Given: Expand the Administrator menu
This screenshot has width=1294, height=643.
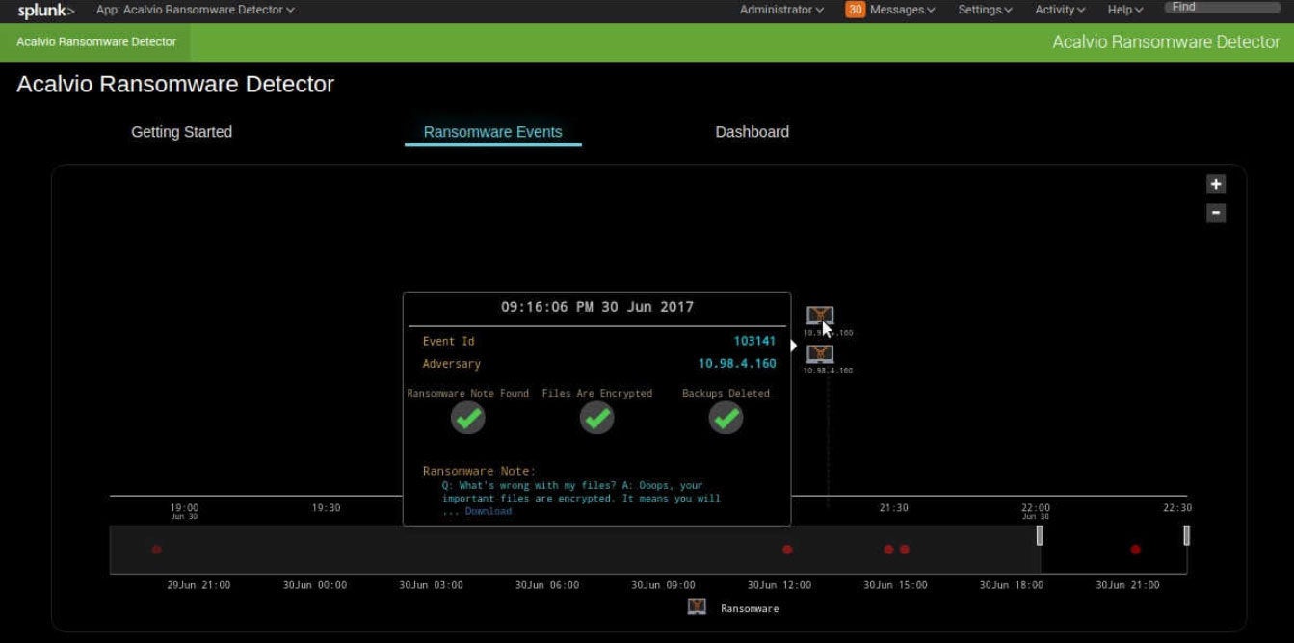Looking at the screenshot, I should click(x=781, y=10).
